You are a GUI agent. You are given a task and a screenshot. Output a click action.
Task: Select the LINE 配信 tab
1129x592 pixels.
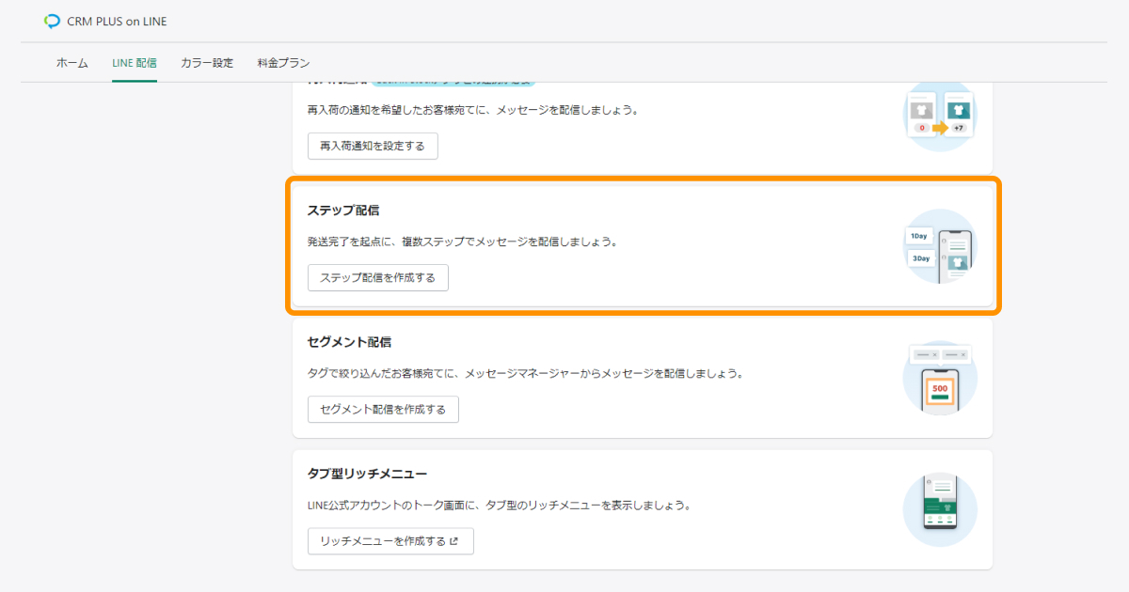point(135,63)
